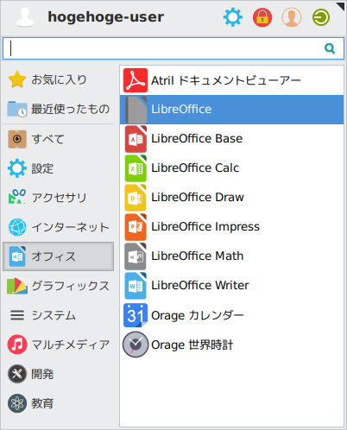Start LibreOffice Calc spreadsheet

tap(231, 168)
